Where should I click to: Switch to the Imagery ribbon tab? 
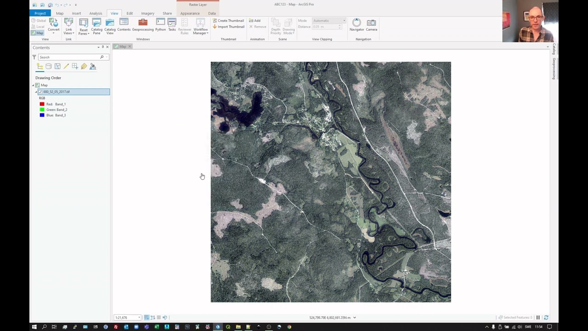(x=147, y=13)
